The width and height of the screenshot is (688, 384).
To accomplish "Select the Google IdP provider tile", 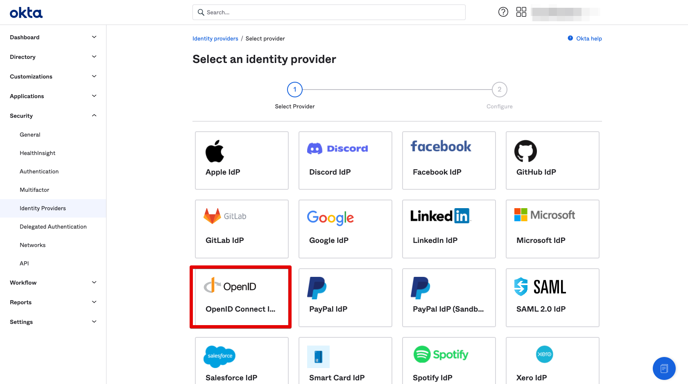I will pyautogui.click(x=345, y=229).
